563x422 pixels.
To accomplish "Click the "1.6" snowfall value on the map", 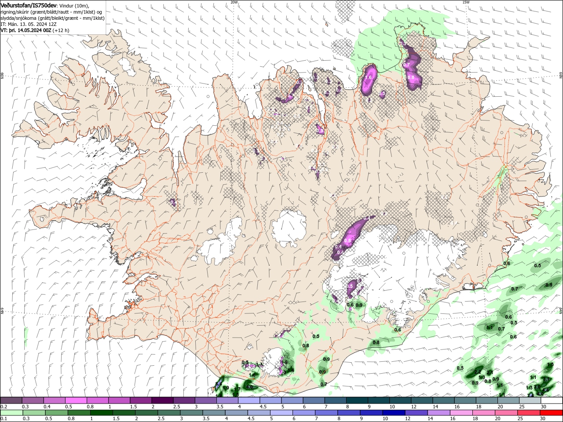I will click(x=369, y=77).
